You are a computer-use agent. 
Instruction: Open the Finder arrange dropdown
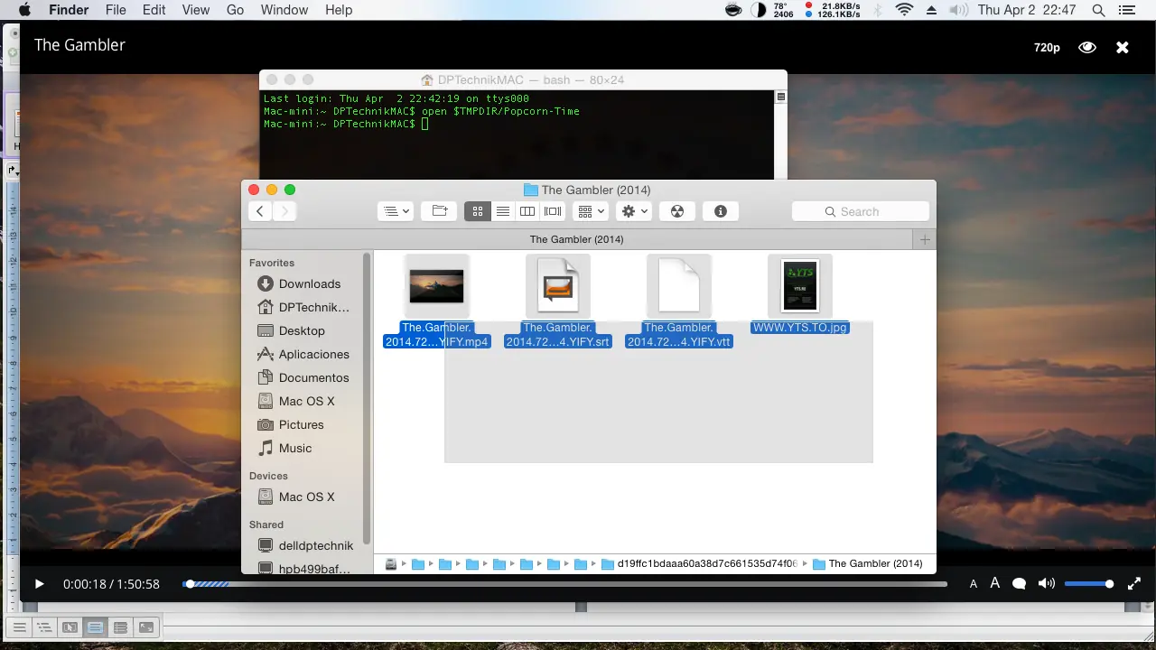590,211
